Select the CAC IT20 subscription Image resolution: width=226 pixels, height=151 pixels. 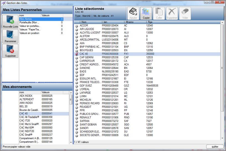tap(44, 121)
